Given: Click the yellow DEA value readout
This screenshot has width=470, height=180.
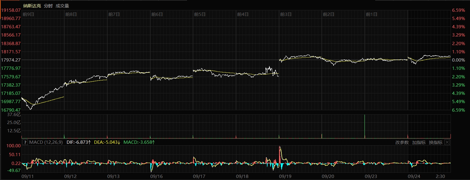Looking at the screenshot, I should [x=107, y=142].
